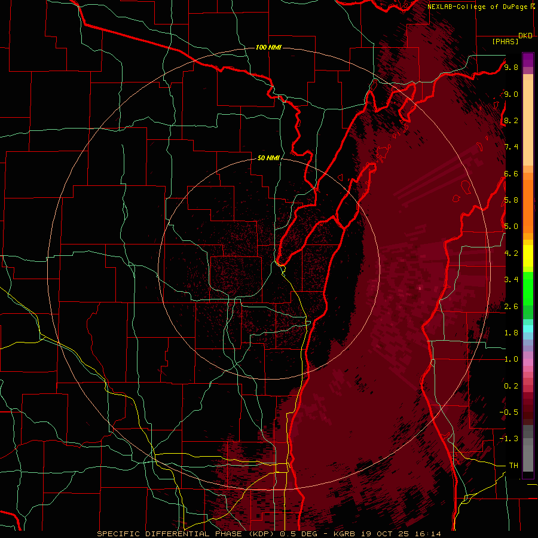Click the TH threshold label on the scale

[513, 466]
